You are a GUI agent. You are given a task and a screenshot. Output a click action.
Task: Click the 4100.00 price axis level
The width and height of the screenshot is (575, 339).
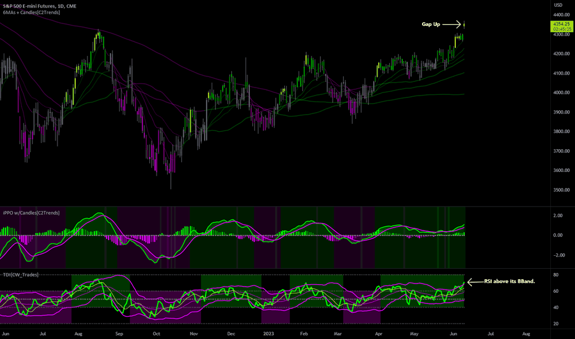click(561, 73)
